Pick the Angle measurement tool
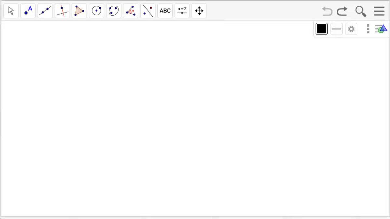This screenshot has width=390, height=219. pos(131,11)
